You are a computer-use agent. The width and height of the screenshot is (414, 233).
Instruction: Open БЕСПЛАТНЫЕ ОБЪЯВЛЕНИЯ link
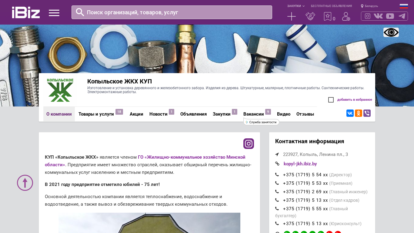pos(331,6)
